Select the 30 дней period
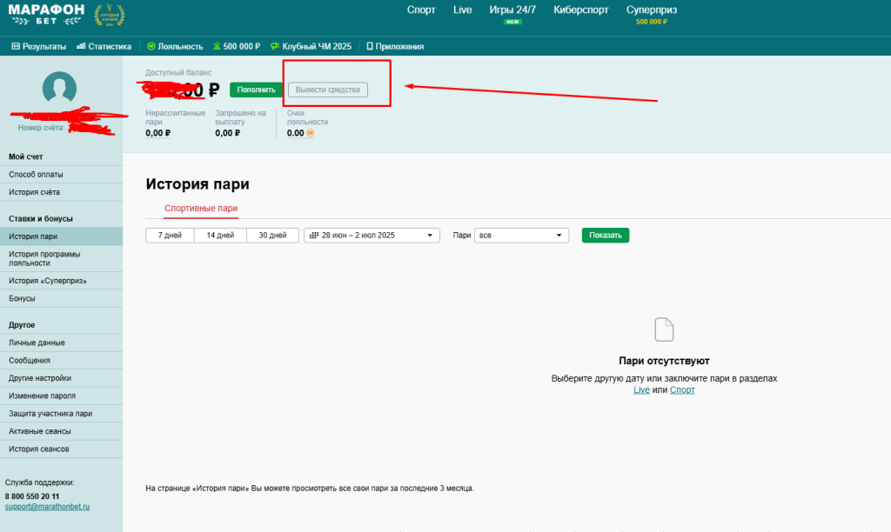 tap(272, 235)
